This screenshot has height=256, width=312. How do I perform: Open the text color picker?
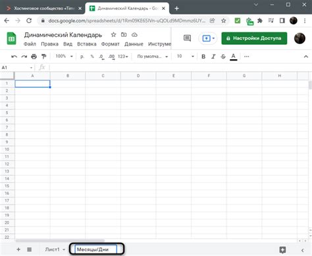click(234, 57)
